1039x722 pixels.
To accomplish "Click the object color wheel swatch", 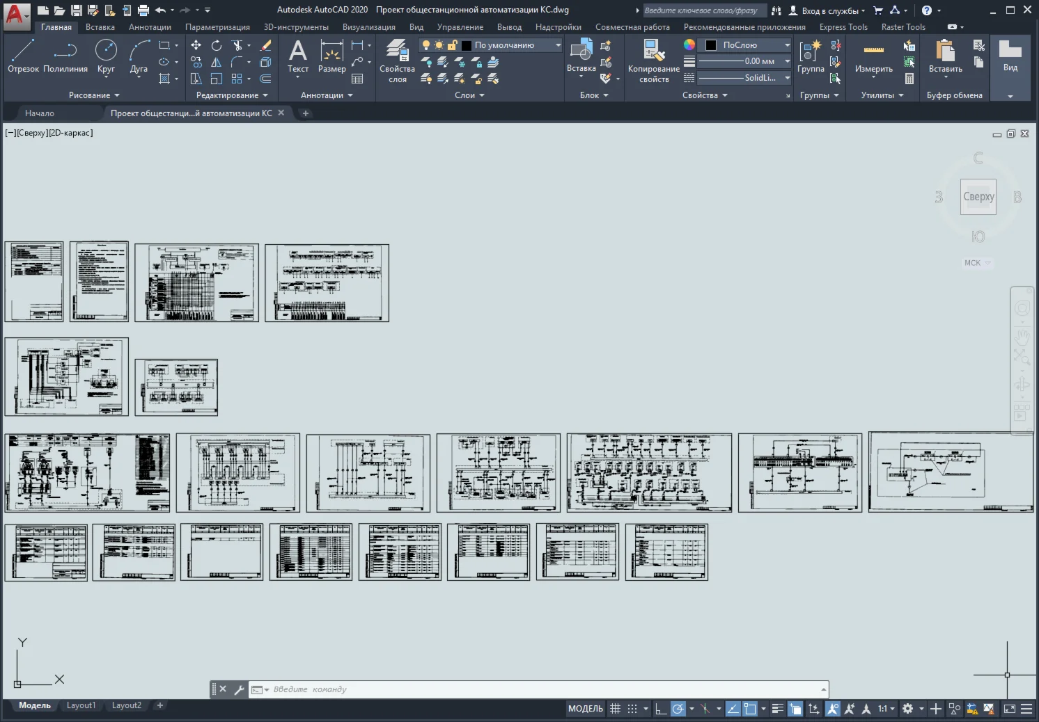I will [x=689, y=45].
